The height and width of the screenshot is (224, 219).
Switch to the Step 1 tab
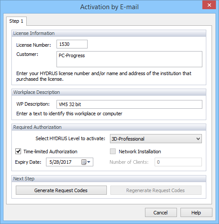pyautogui.click(x=16, y=21)
